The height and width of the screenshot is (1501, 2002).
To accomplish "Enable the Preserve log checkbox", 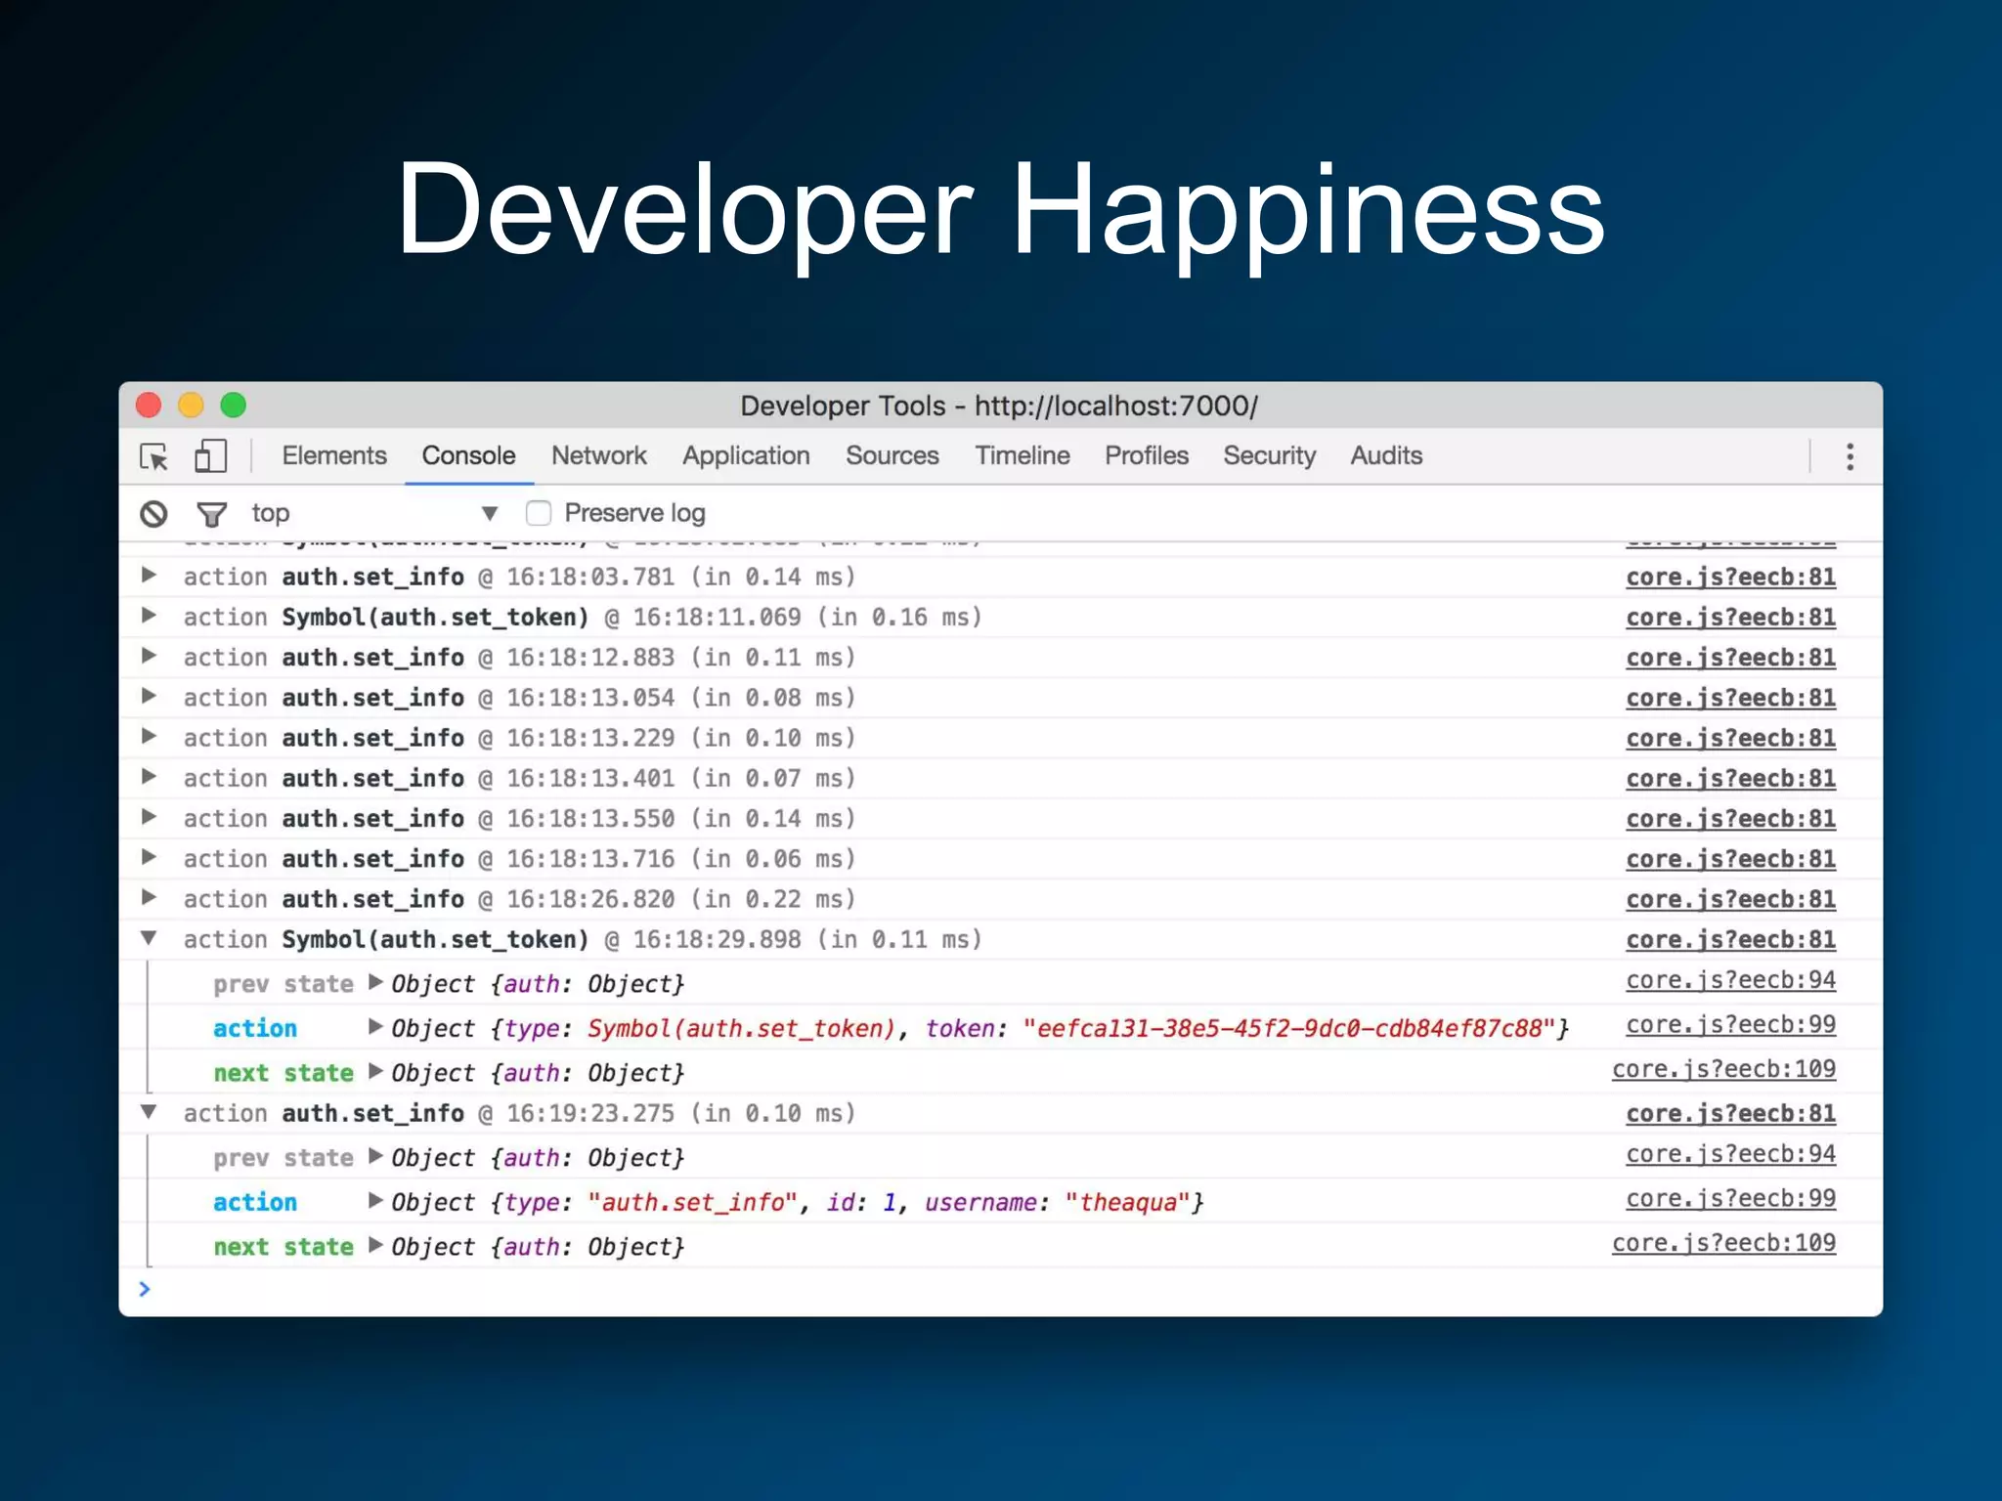I will (539, 513).
